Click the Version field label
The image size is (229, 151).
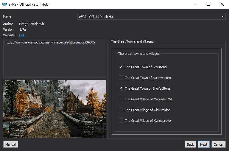coord(8,29)
